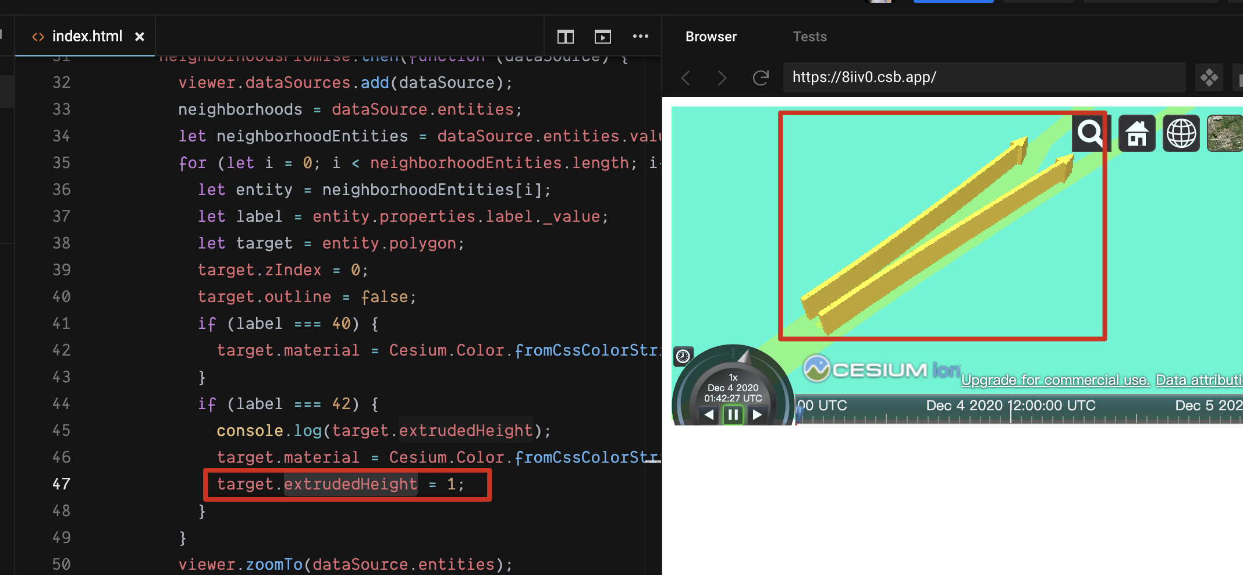Image resolution: width=1243 pixels, height=575 pixels.
Task: Select the Browser tab
Action: tap(711, 36)
